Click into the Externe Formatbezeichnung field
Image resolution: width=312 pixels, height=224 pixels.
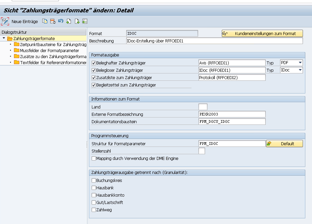[x=232, y=114]
